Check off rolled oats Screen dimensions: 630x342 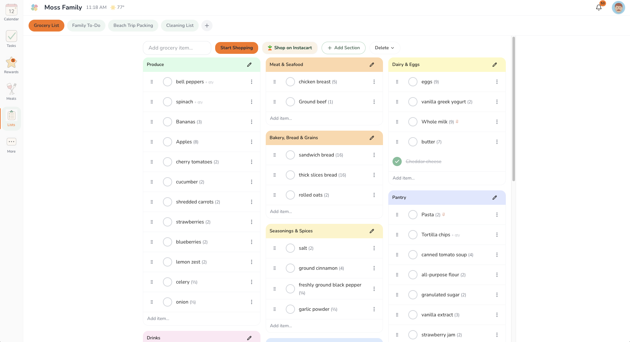click(x=290, y=195)
